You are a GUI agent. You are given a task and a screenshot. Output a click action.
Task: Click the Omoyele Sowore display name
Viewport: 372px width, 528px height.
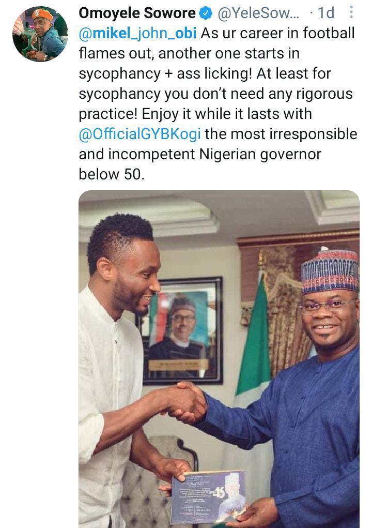tap(137, 13)
